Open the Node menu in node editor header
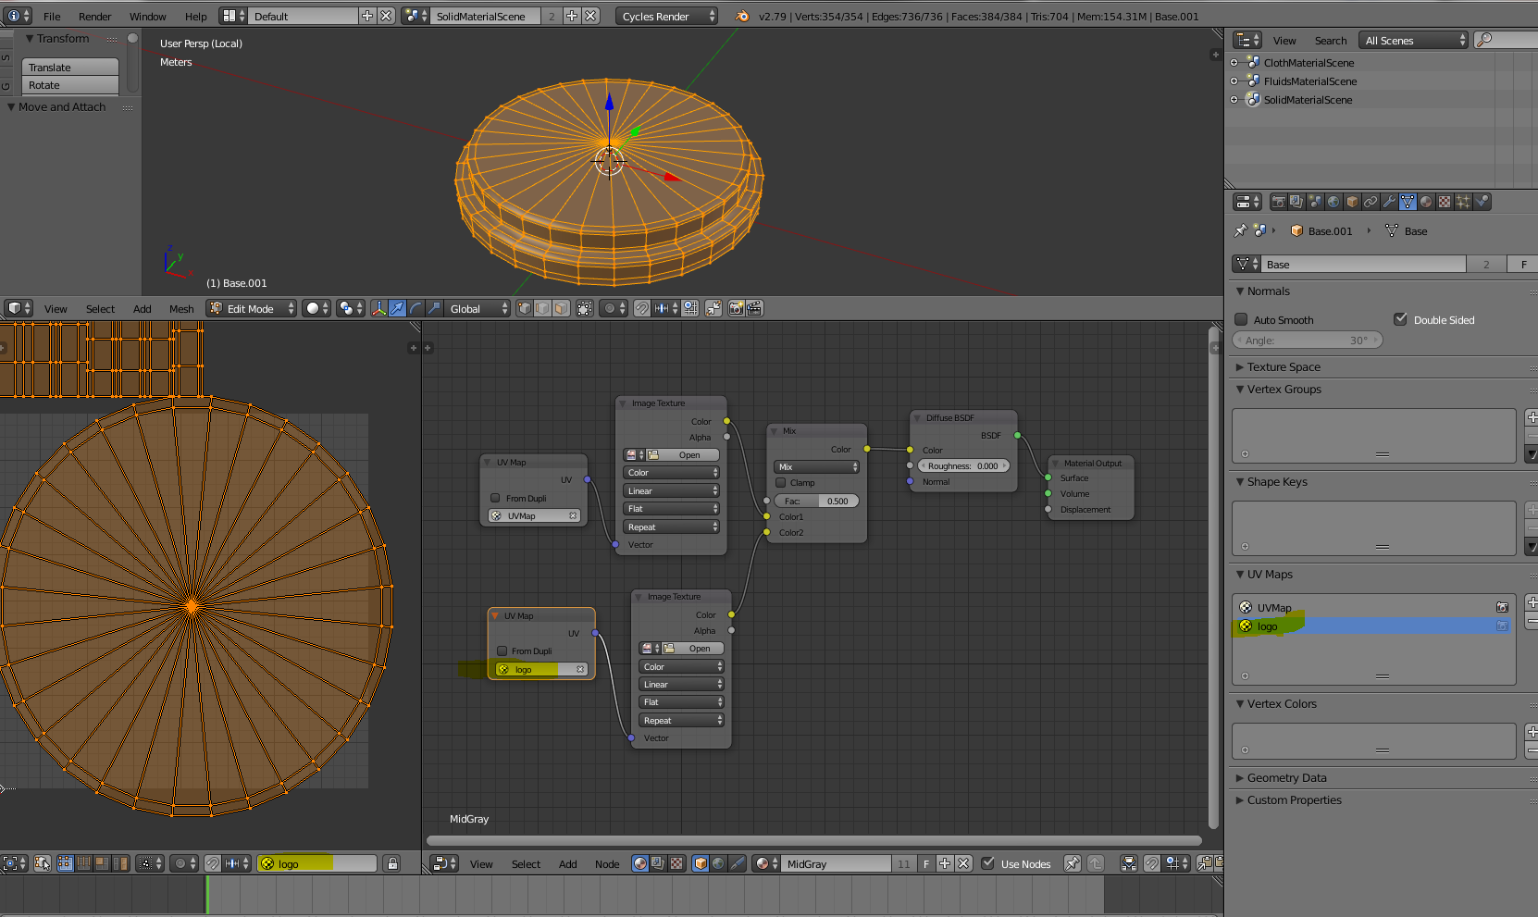1538x917 pixels. click(607, 863)
